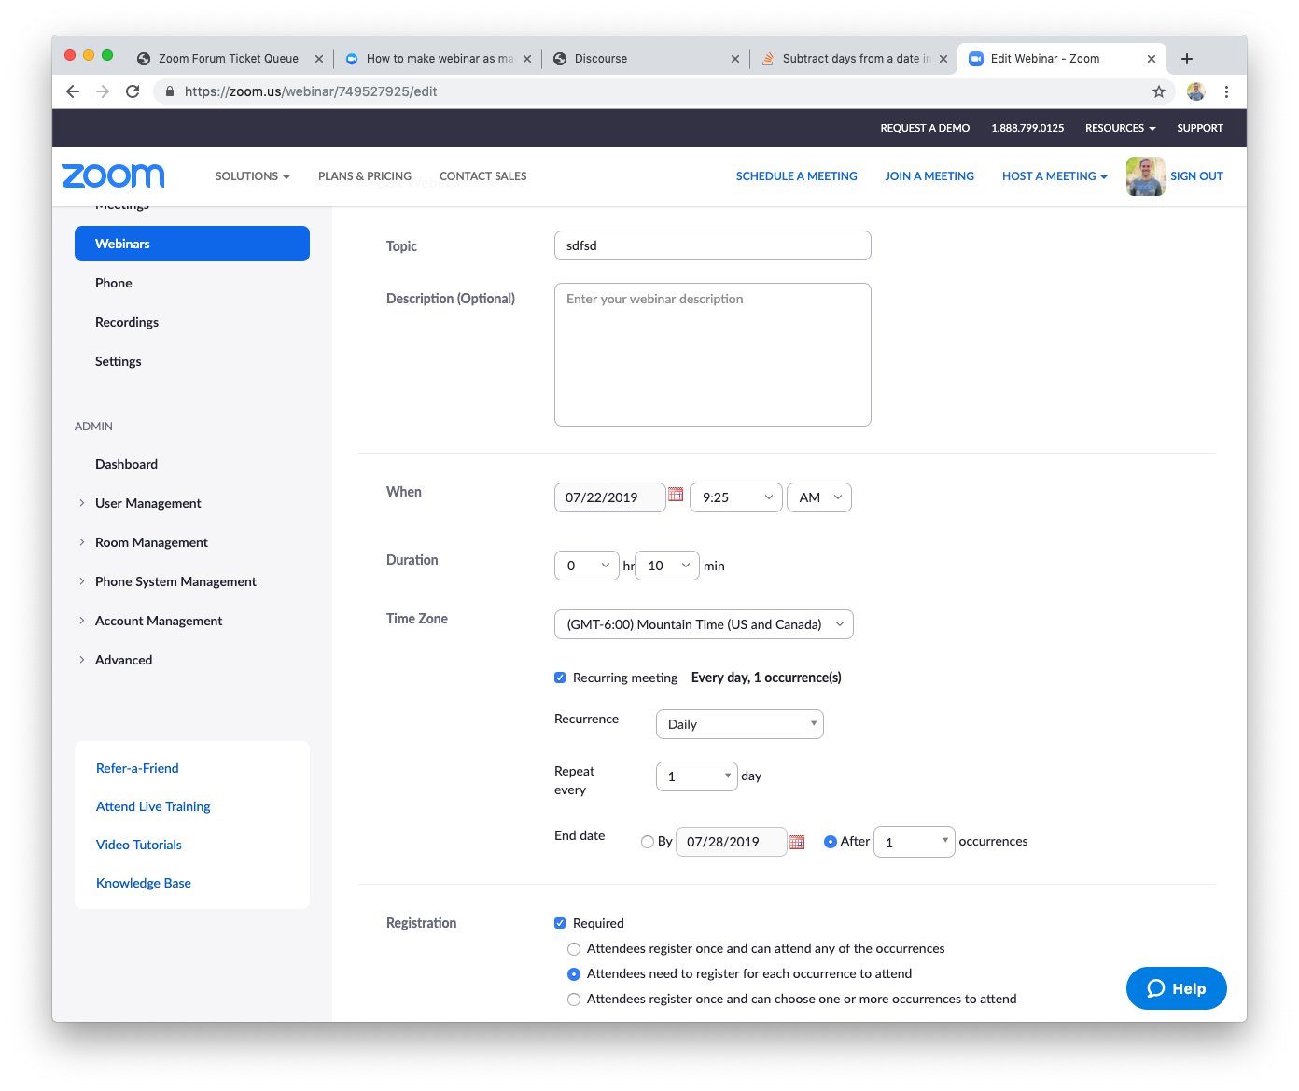Expand Room Management in sidebar

coord(151,542)
